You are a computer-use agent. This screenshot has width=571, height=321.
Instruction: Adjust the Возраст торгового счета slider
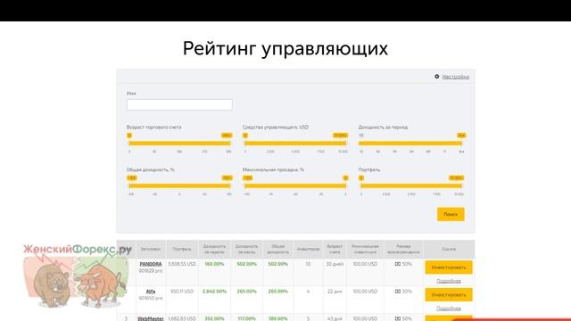click(179, 143)
